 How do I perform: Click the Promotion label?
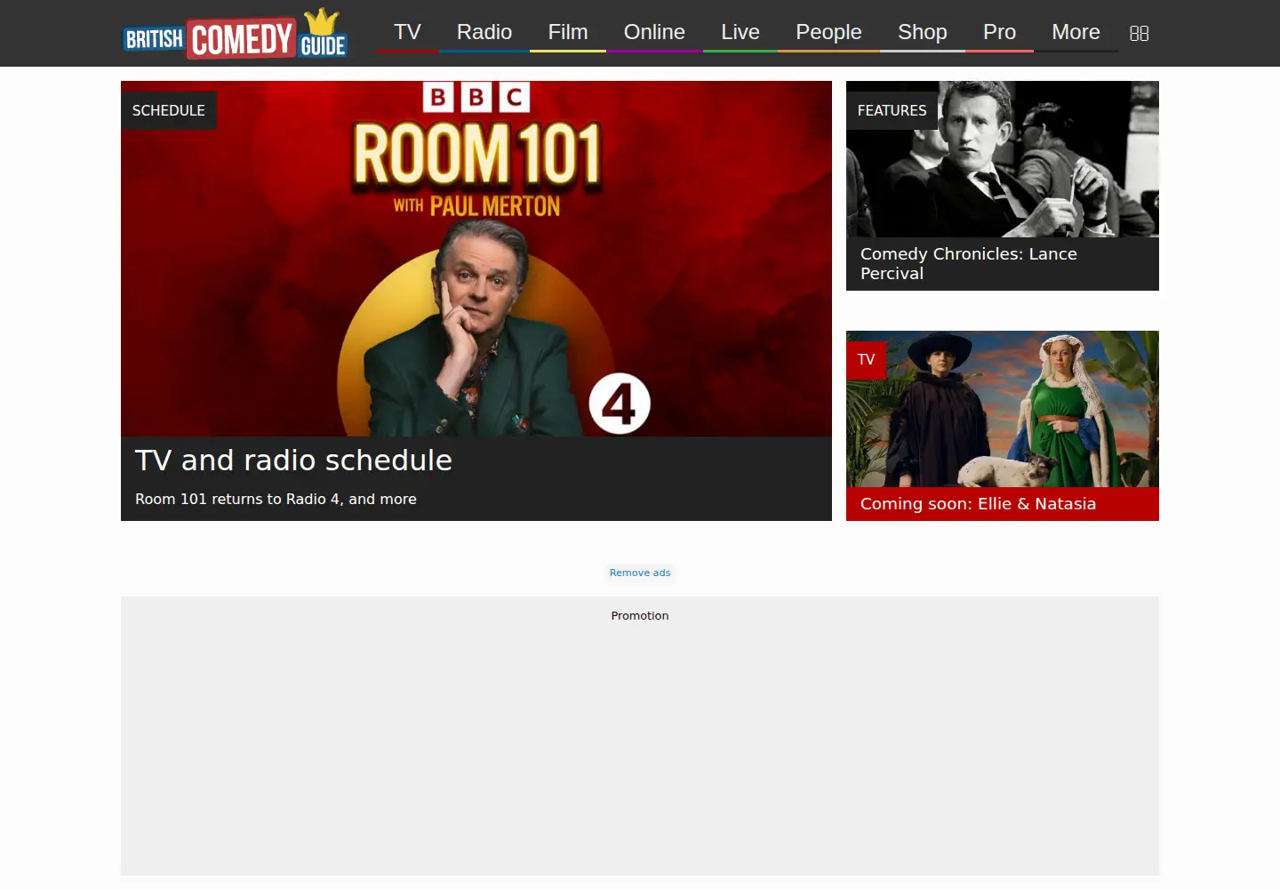coord(640,615)
